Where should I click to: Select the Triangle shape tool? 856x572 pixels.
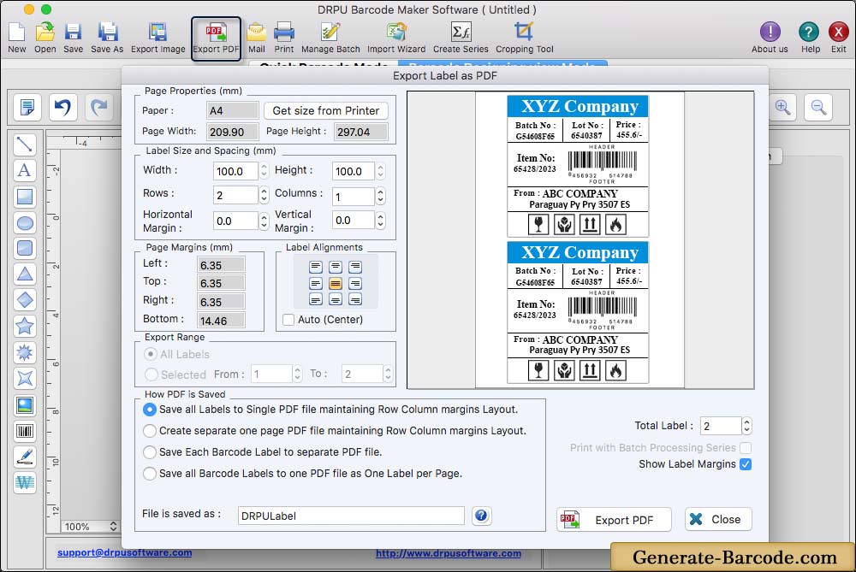coord(25,274)
